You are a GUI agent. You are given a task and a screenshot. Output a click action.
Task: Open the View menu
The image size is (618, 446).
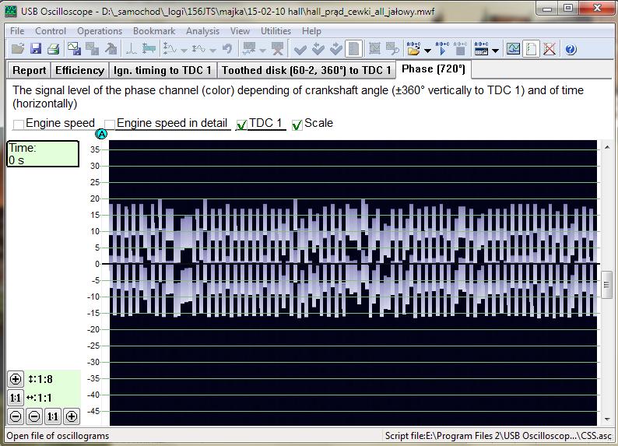240,30
